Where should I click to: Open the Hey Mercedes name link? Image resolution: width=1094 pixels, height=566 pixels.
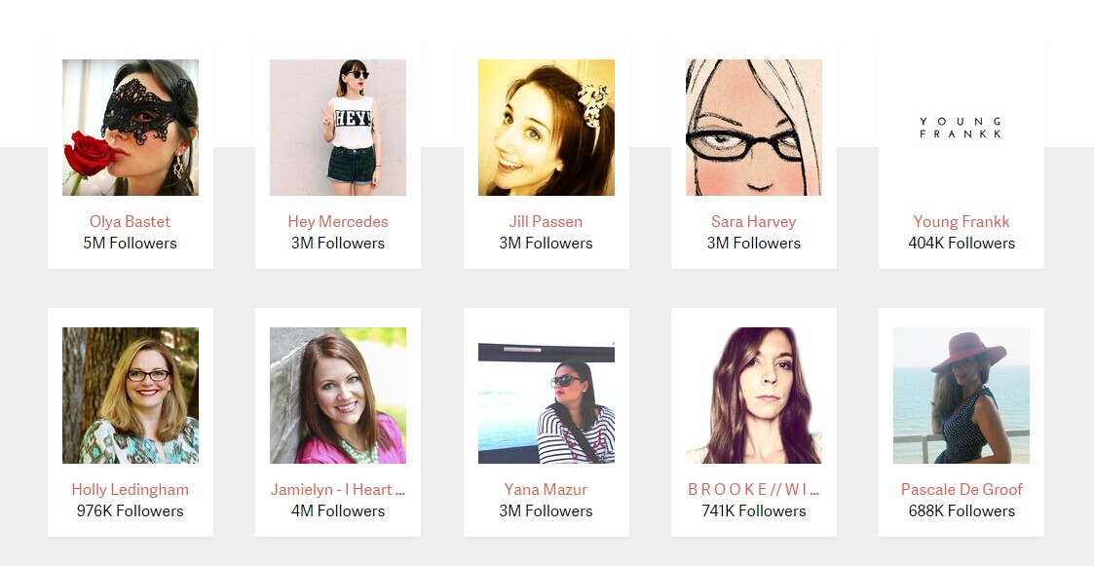point(338,222)
